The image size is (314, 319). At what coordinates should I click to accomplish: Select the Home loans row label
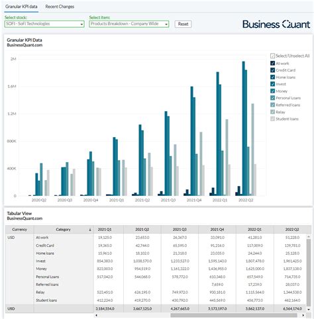[x=45, y=253]
